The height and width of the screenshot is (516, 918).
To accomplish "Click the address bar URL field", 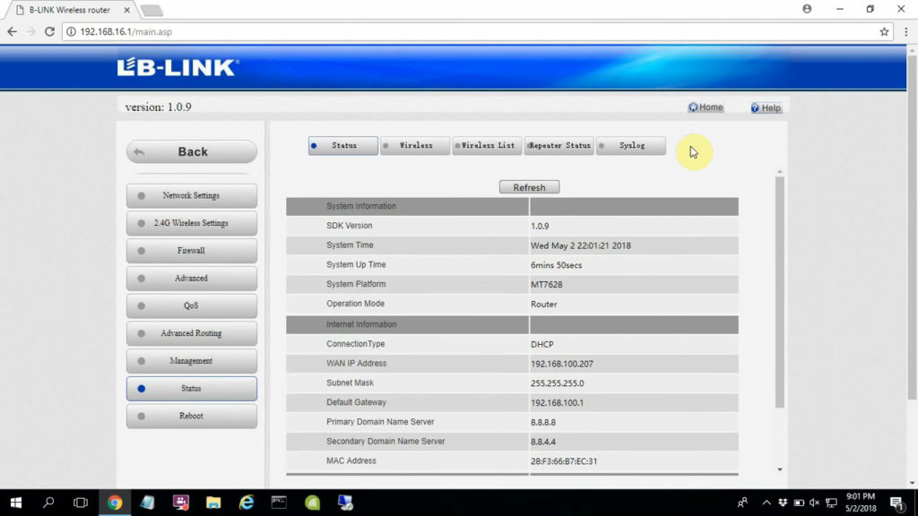I will pyautogui.click(x=448, y=31).
